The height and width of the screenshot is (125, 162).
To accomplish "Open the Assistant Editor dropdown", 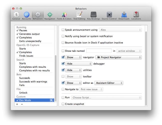I will (x=109, y=83).
